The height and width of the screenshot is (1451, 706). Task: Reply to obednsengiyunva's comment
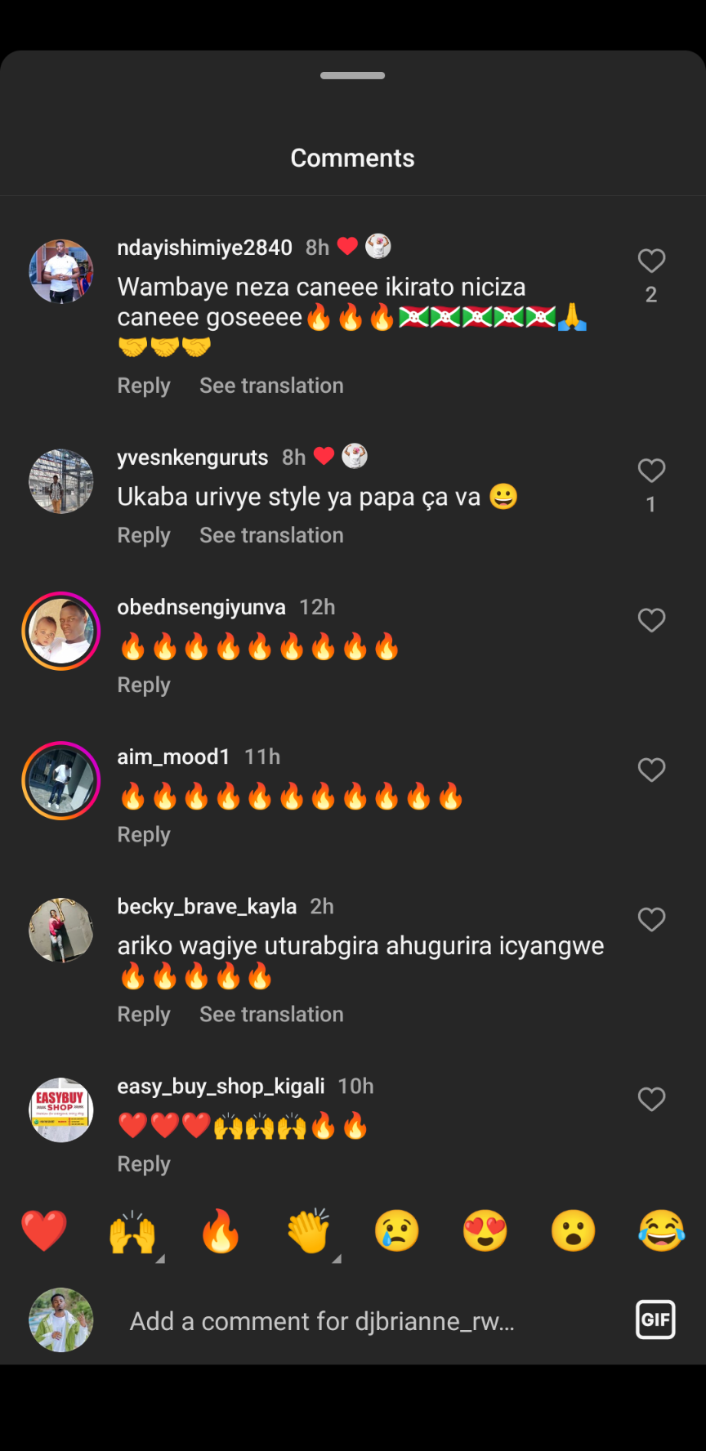(x=144, y=685)
